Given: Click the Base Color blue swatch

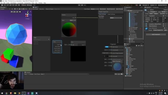Looking at the screenshot, I should tap(107, 47).
